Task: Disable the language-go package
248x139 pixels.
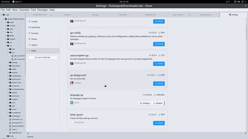Action: [158, 103]
